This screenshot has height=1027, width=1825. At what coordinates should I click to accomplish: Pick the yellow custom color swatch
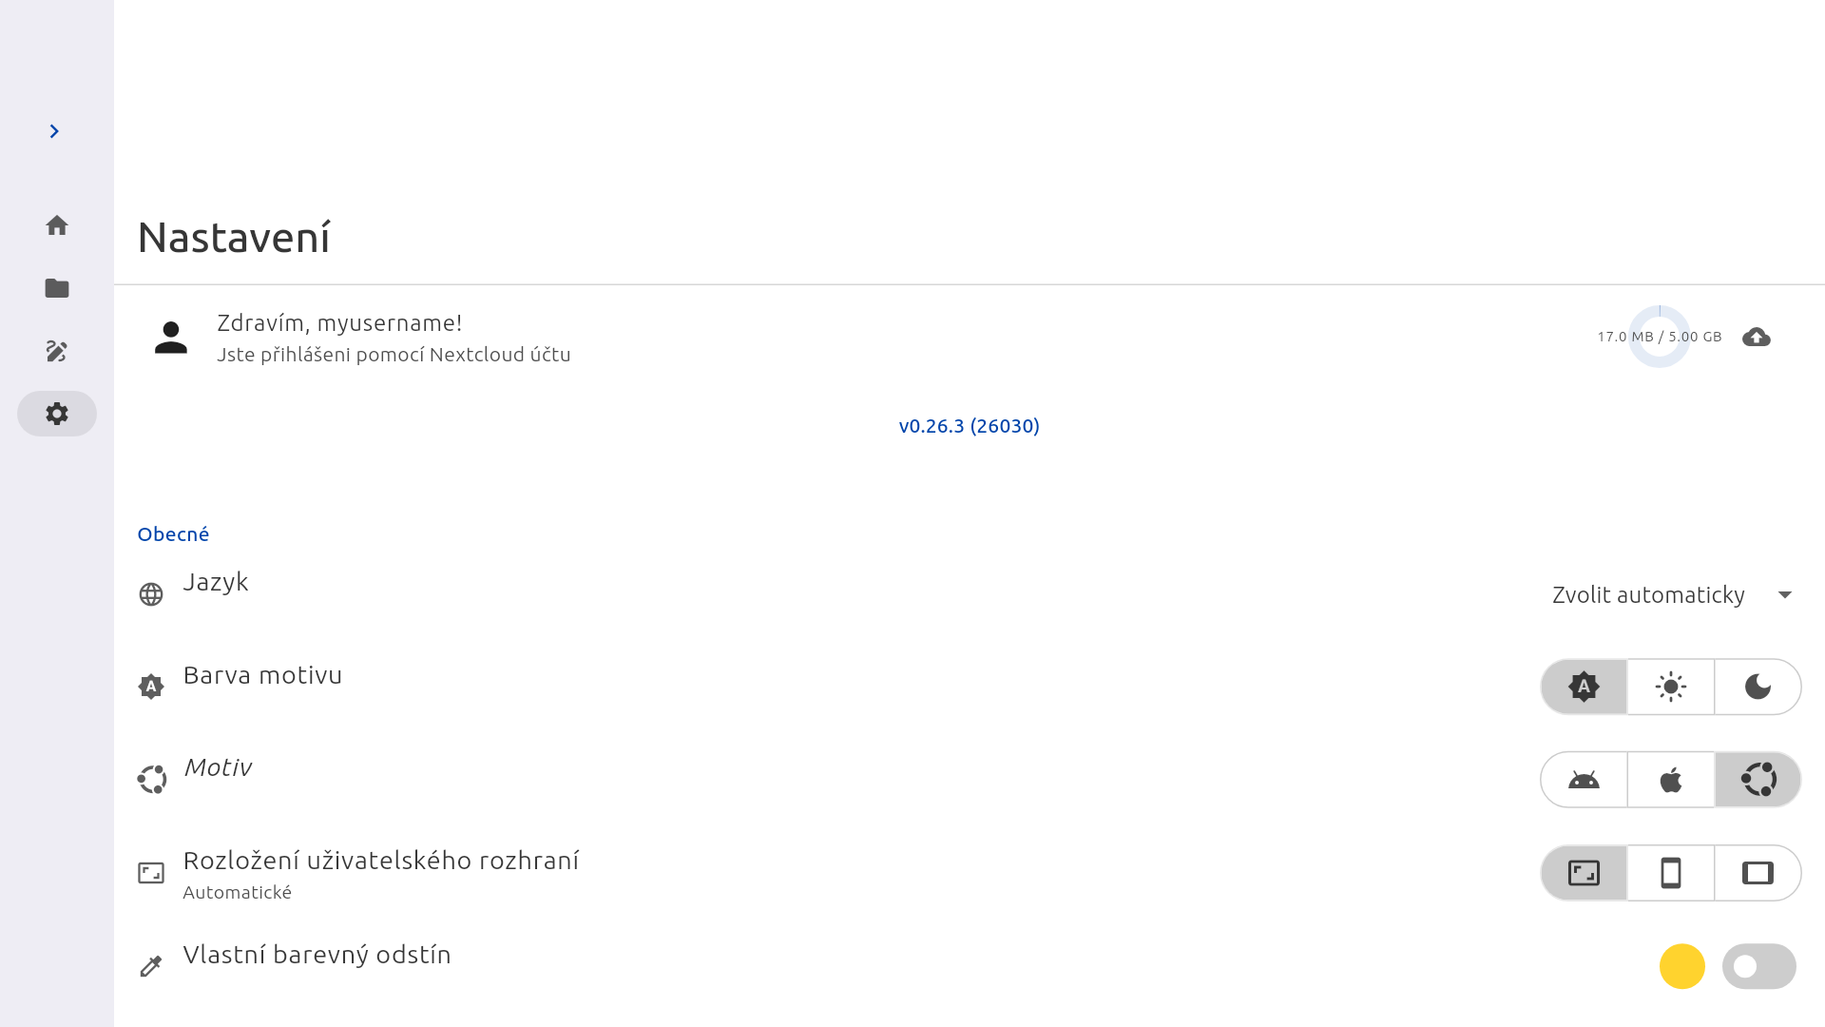pyautogui.click(x=1682, y=966)
